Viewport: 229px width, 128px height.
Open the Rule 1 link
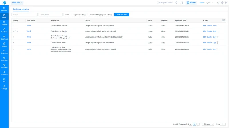[29, 26]
